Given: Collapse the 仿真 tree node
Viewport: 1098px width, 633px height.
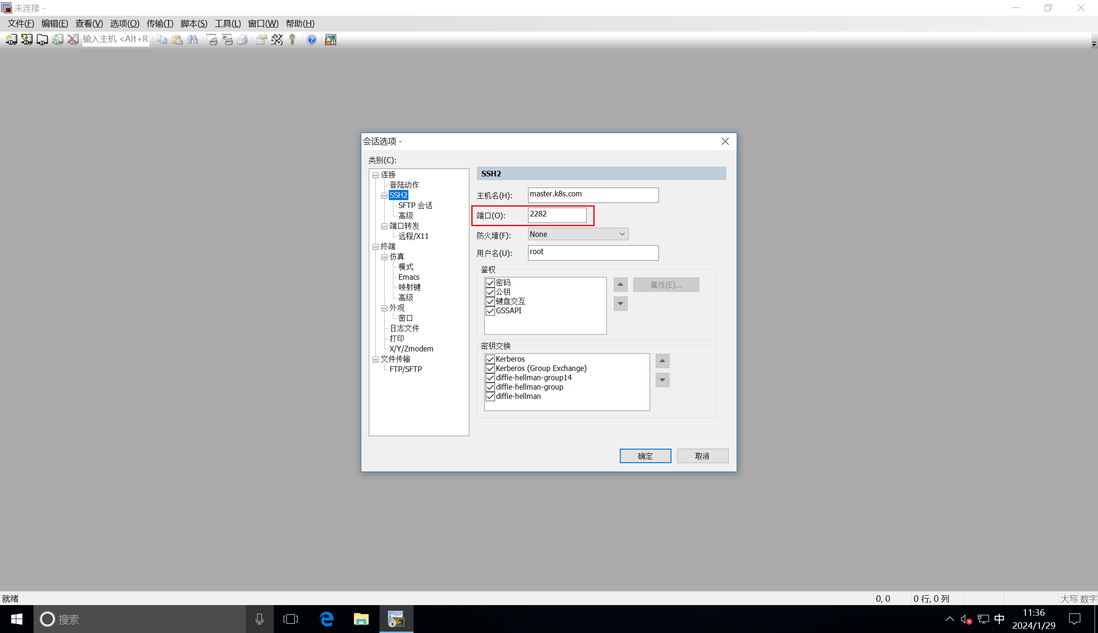Looking at the screenshot, I should point(384,257).
